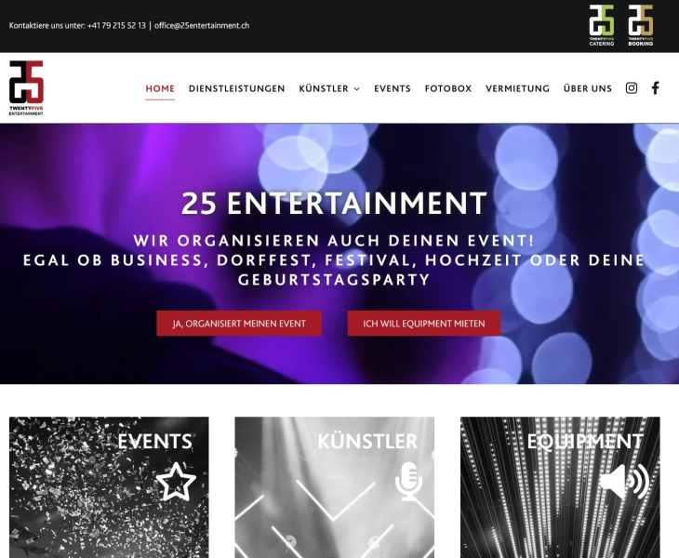The height and width of the screenshot is (558, 679).
Task: Click 'Ich will Equipment mieten' button
Action: [x=424, y=324]
